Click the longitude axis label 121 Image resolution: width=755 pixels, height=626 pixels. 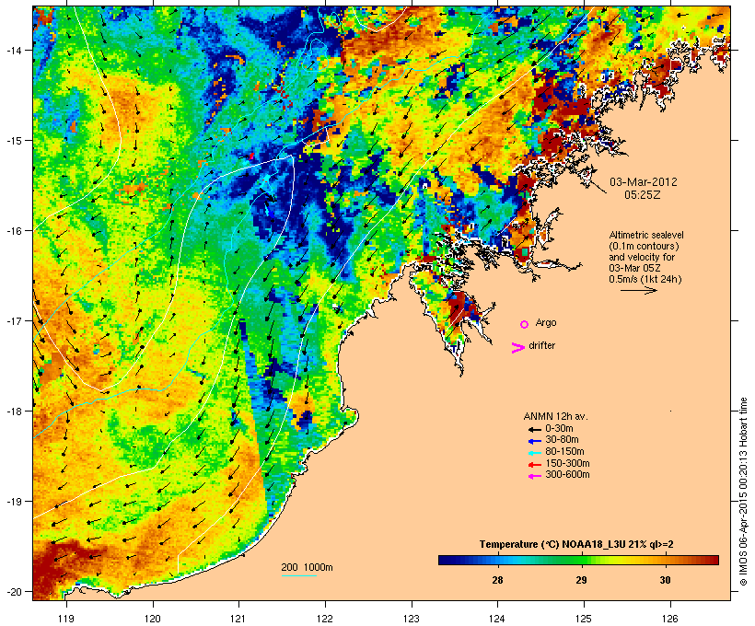coord(238,619)
